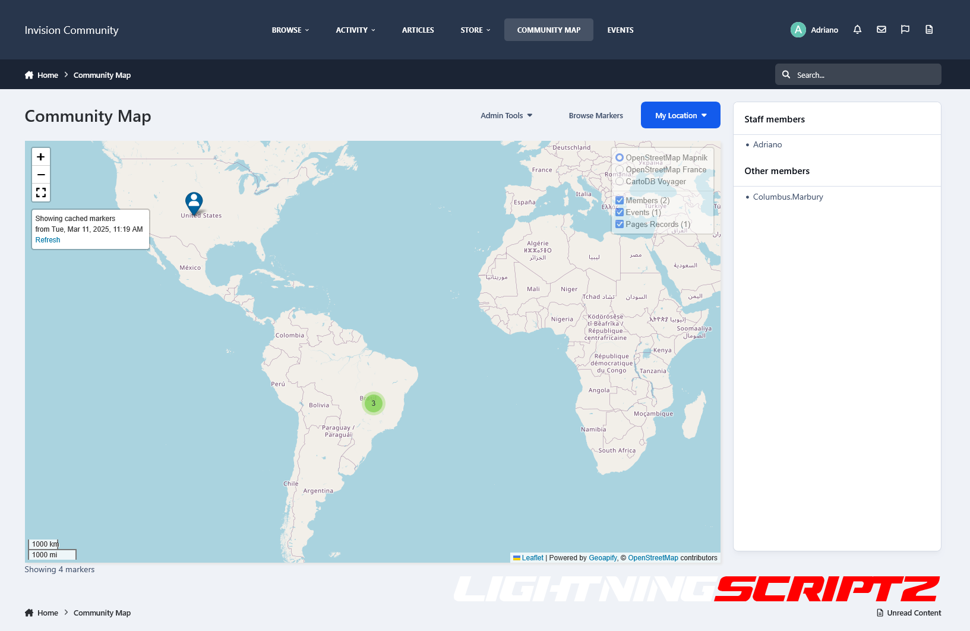This screenshot has width=970, height=631.
Task: Refresh the cached markers
Action: (48, 240)
